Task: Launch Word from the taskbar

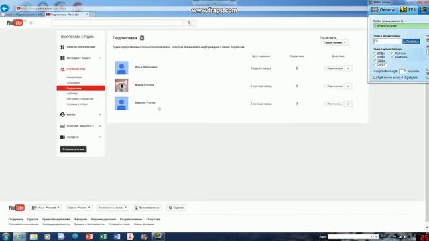Action: coord(117,236)
